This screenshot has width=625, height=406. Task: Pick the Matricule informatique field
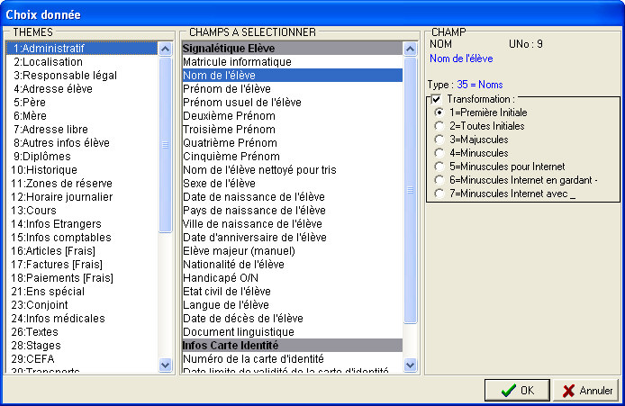click(x=237, y=62)
